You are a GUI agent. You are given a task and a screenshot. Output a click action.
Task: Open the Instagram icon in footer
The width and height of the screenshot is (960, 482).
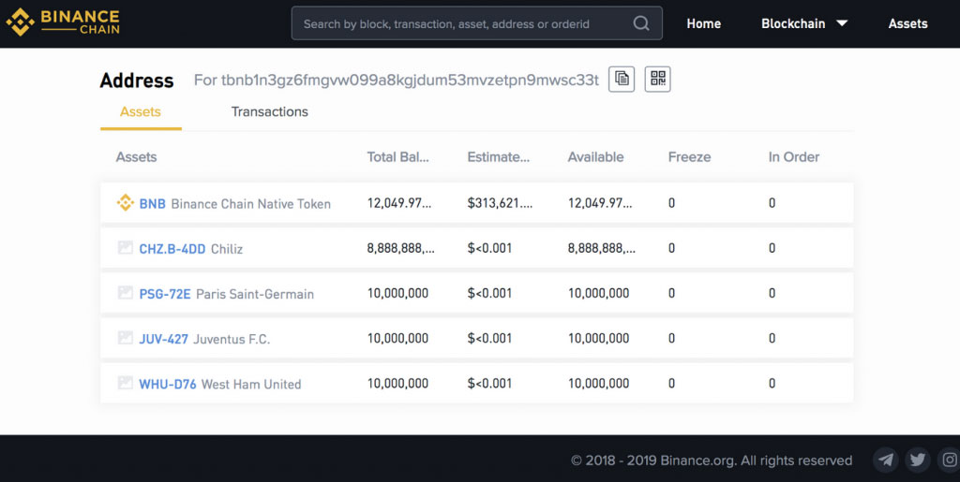click(x=950, y=460)
